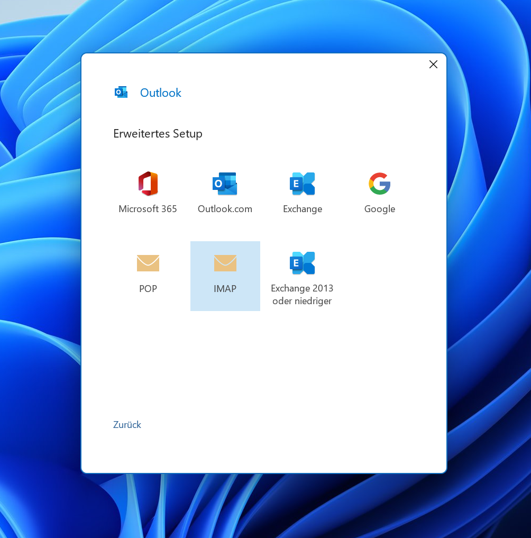
Task: Click the 'Erweitertes Setup' heading
Action: [x=158, y=134]
